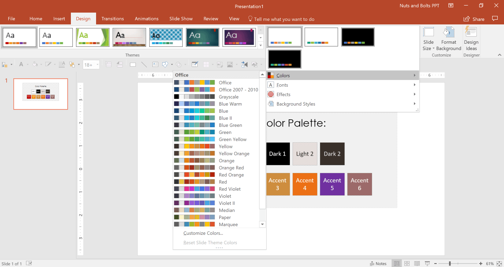Click the zoom slider handle
The height and width of the screenshot is (267, 504).
click(x=450, y=263)
